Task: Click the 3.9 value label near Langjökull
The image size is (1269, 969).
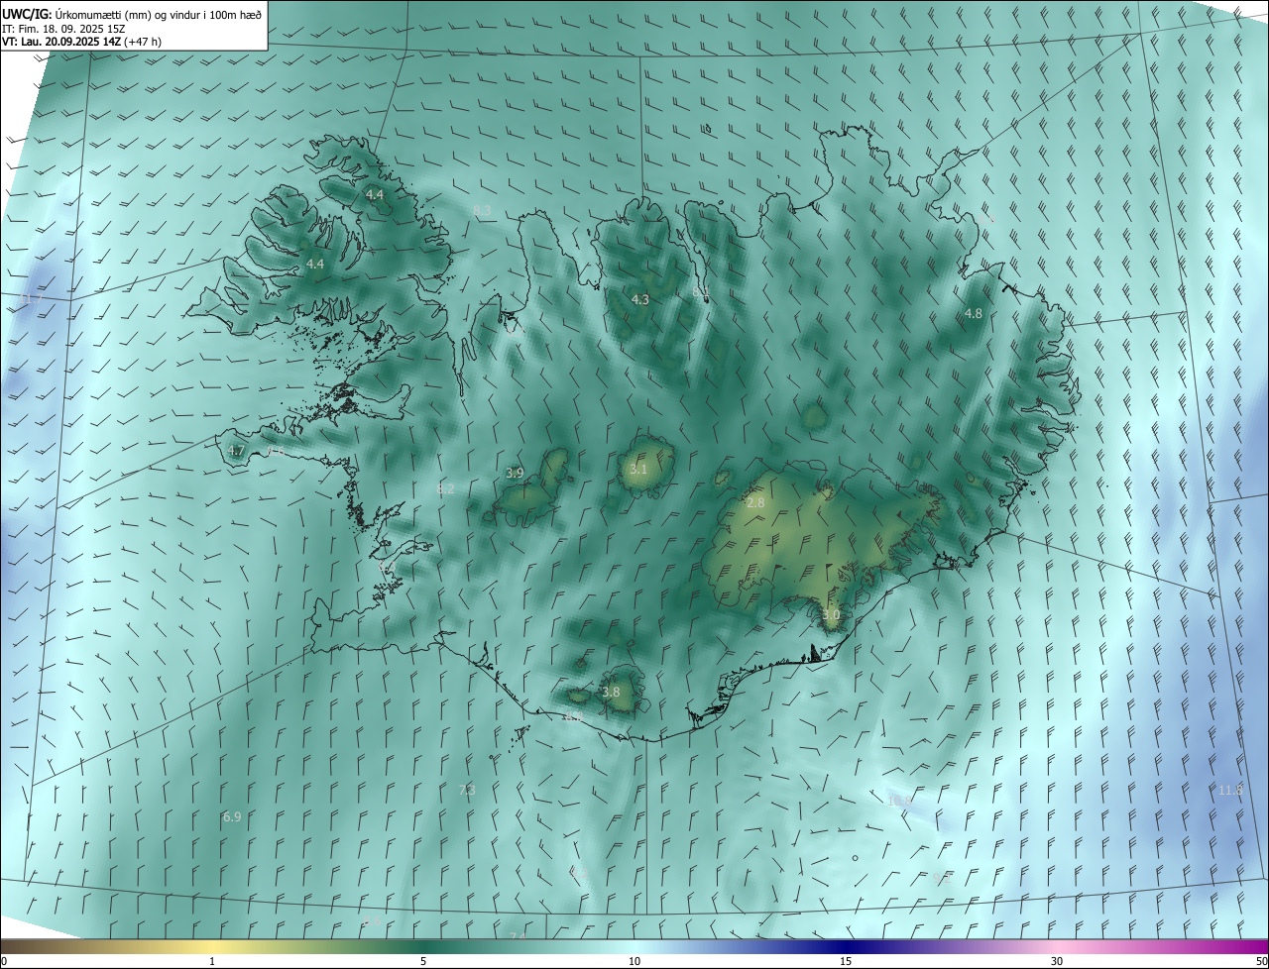Action: tap(515, 474)
